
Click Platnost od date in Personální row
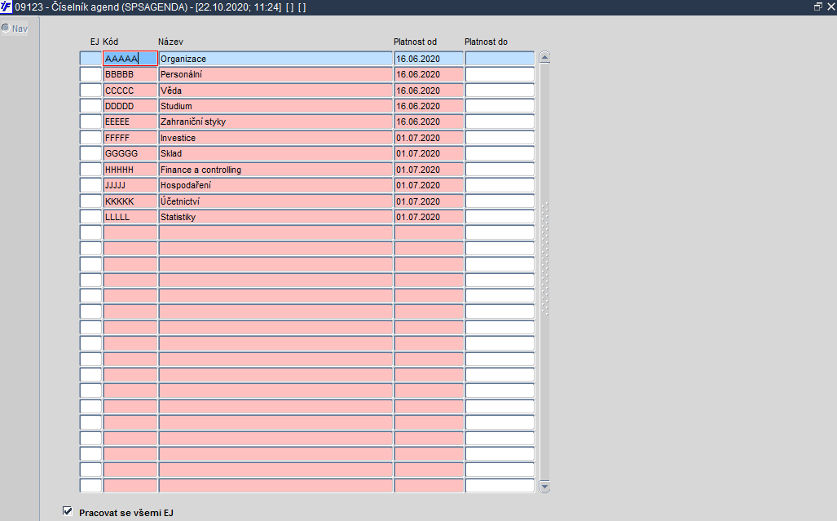point(429,74)
